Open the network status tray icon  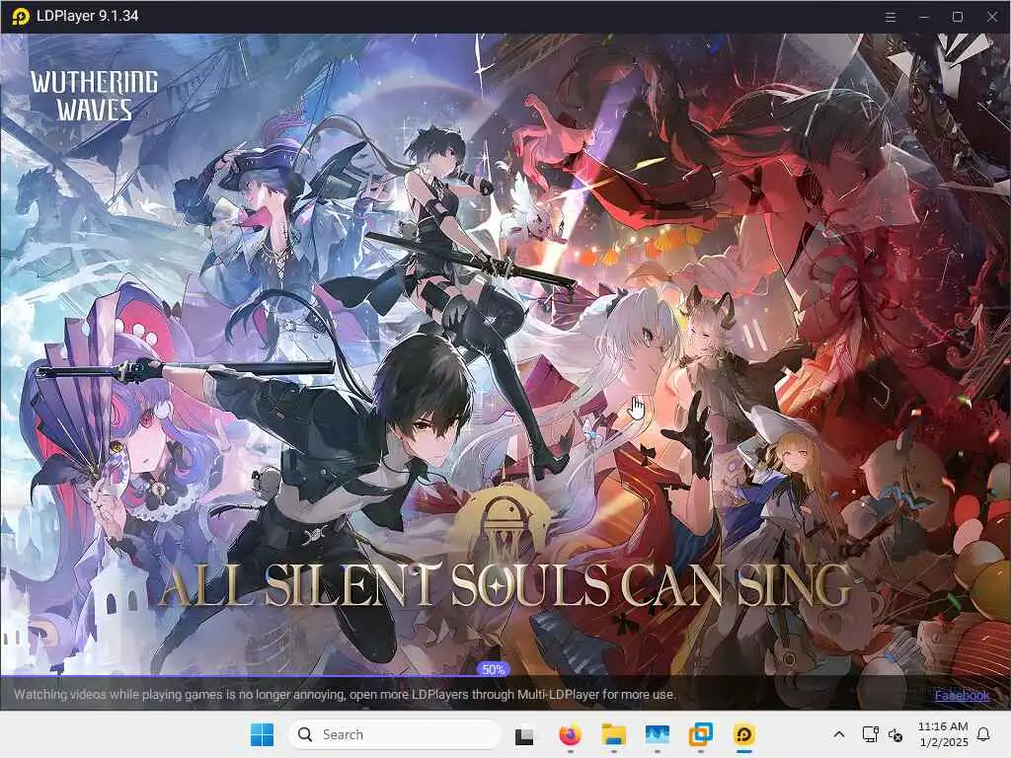click(x=870, y=734)
